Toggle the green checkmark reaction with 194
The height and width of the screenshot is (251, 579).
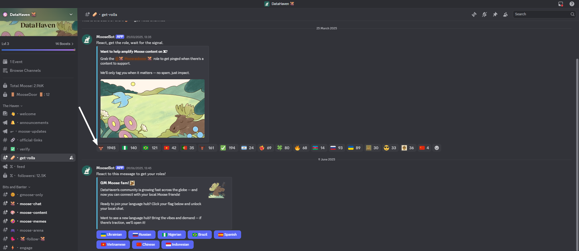click(228, 148)
